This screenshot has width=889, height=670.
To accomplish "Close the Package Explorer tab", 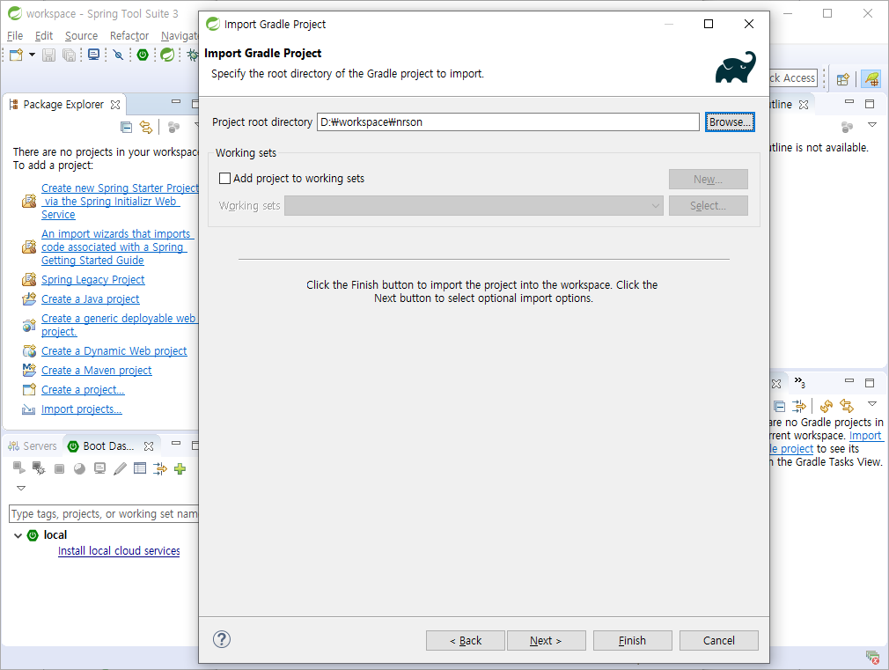I will point(115,105).
